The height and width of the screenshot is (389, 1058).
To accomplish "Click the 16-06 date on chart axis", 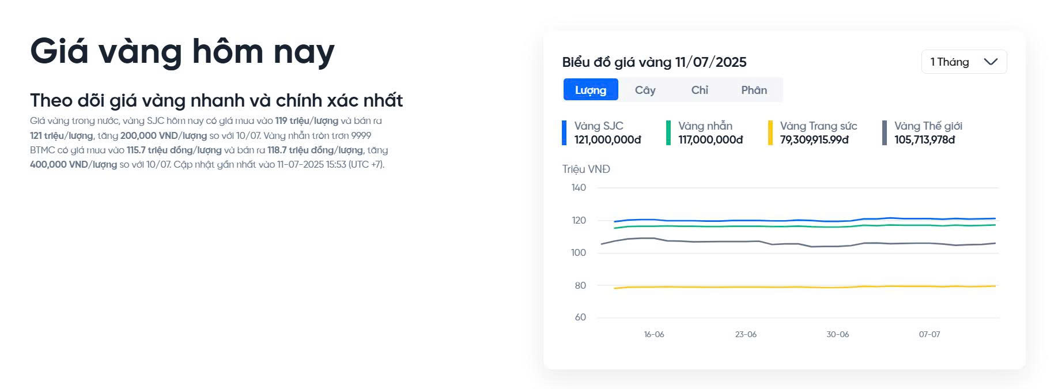I will pyautogui.click(x=654, y=334).
